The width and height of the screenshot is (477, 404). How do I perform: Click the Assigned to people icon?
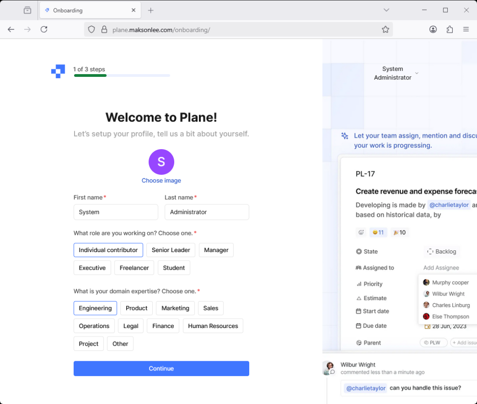point(359,268)
